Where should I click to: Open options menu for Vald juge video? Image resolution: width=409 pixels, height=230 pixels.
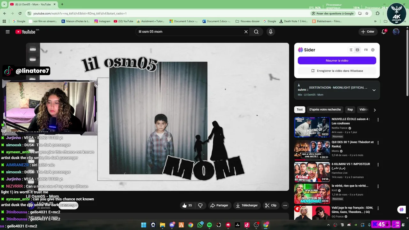point(378,209)
